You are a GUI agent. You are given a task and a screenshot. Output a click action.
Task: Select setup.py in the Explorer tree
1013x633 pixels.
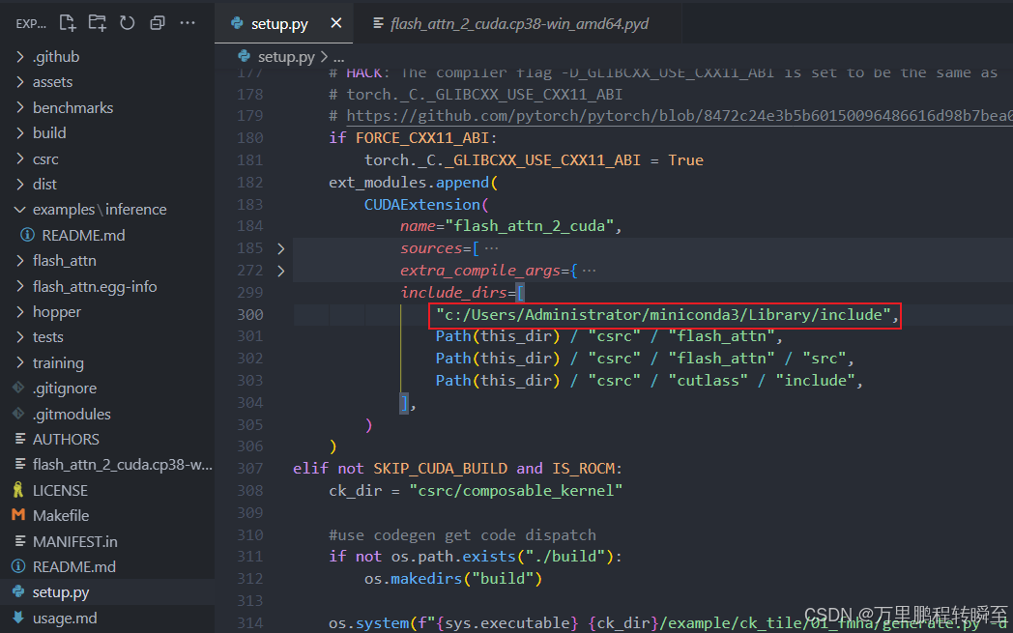coord(107,592)
